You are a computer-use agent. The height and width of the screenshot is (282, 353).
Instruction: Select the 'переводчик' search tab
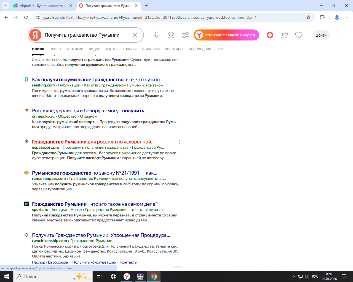click(x=200, y=49)
